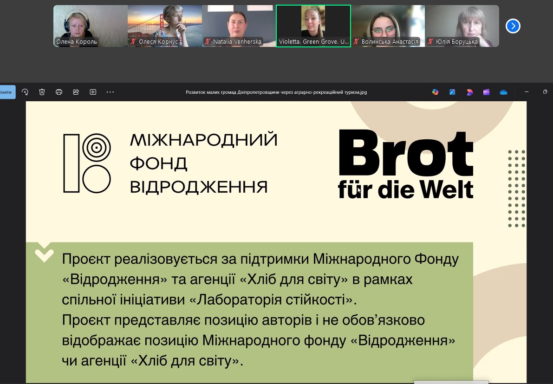
Task: Click the Rotate image icon in Photos toolbar
Action: point(25,92)
